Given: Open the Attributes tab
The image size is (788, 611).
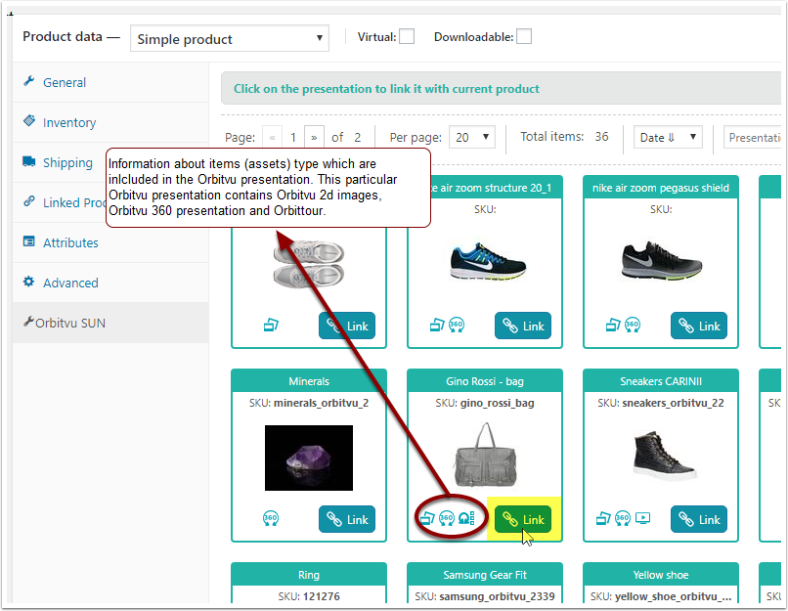Looking at the screenshot, I should point(110,242).
